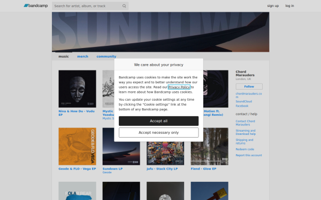This screenshot has height=200, width=321.
Task: Click the 'We care about your privacy' heading
Action: coord(159,65)
